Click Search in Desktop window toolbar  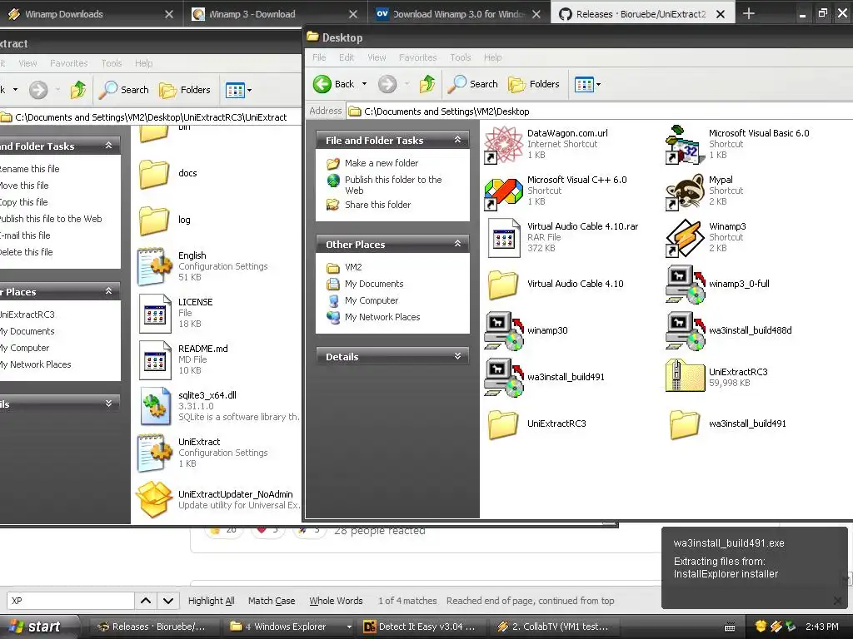473,84
